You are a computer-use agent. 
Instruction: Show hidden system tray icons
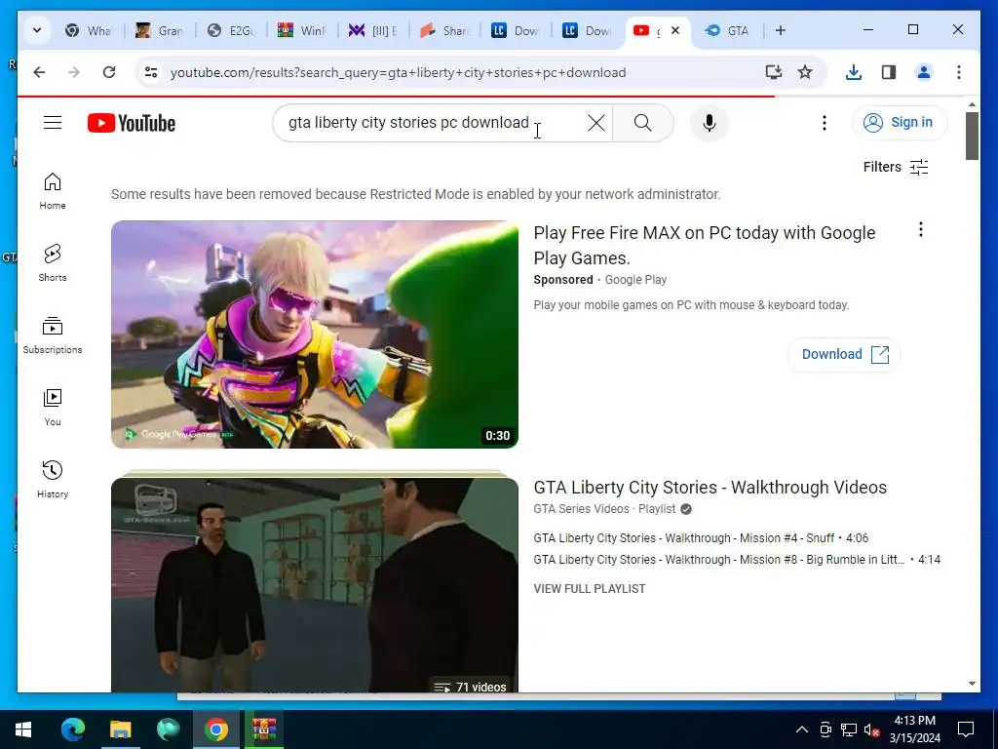(x=801, y=729)
